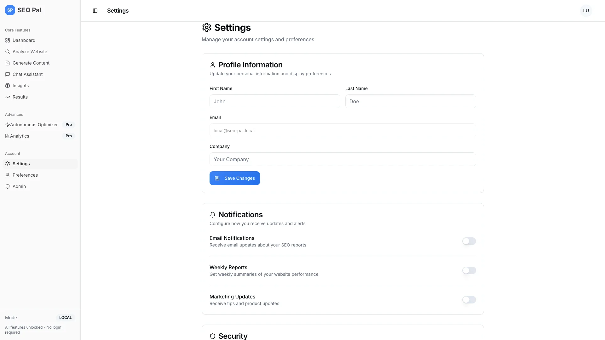Open the LU user avatar menu
The height and width of the screenshot is (340, 605).
(586, 10)
